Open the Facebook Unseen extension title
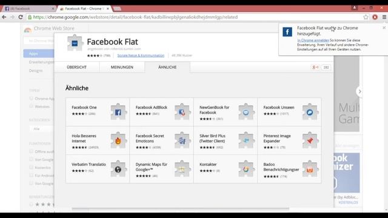This screenshot has height=218, width=388. pos(279,107)
